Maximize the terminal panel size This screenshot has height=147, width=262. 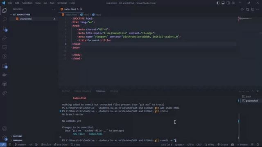click(253, 91)
